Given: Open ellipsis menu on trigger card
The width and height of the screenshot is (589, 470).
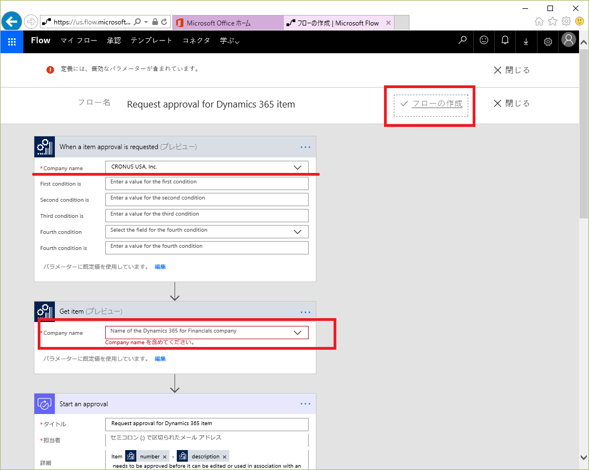Looking at the screenshot, I should pyautogui.click(x=305, y=147).
